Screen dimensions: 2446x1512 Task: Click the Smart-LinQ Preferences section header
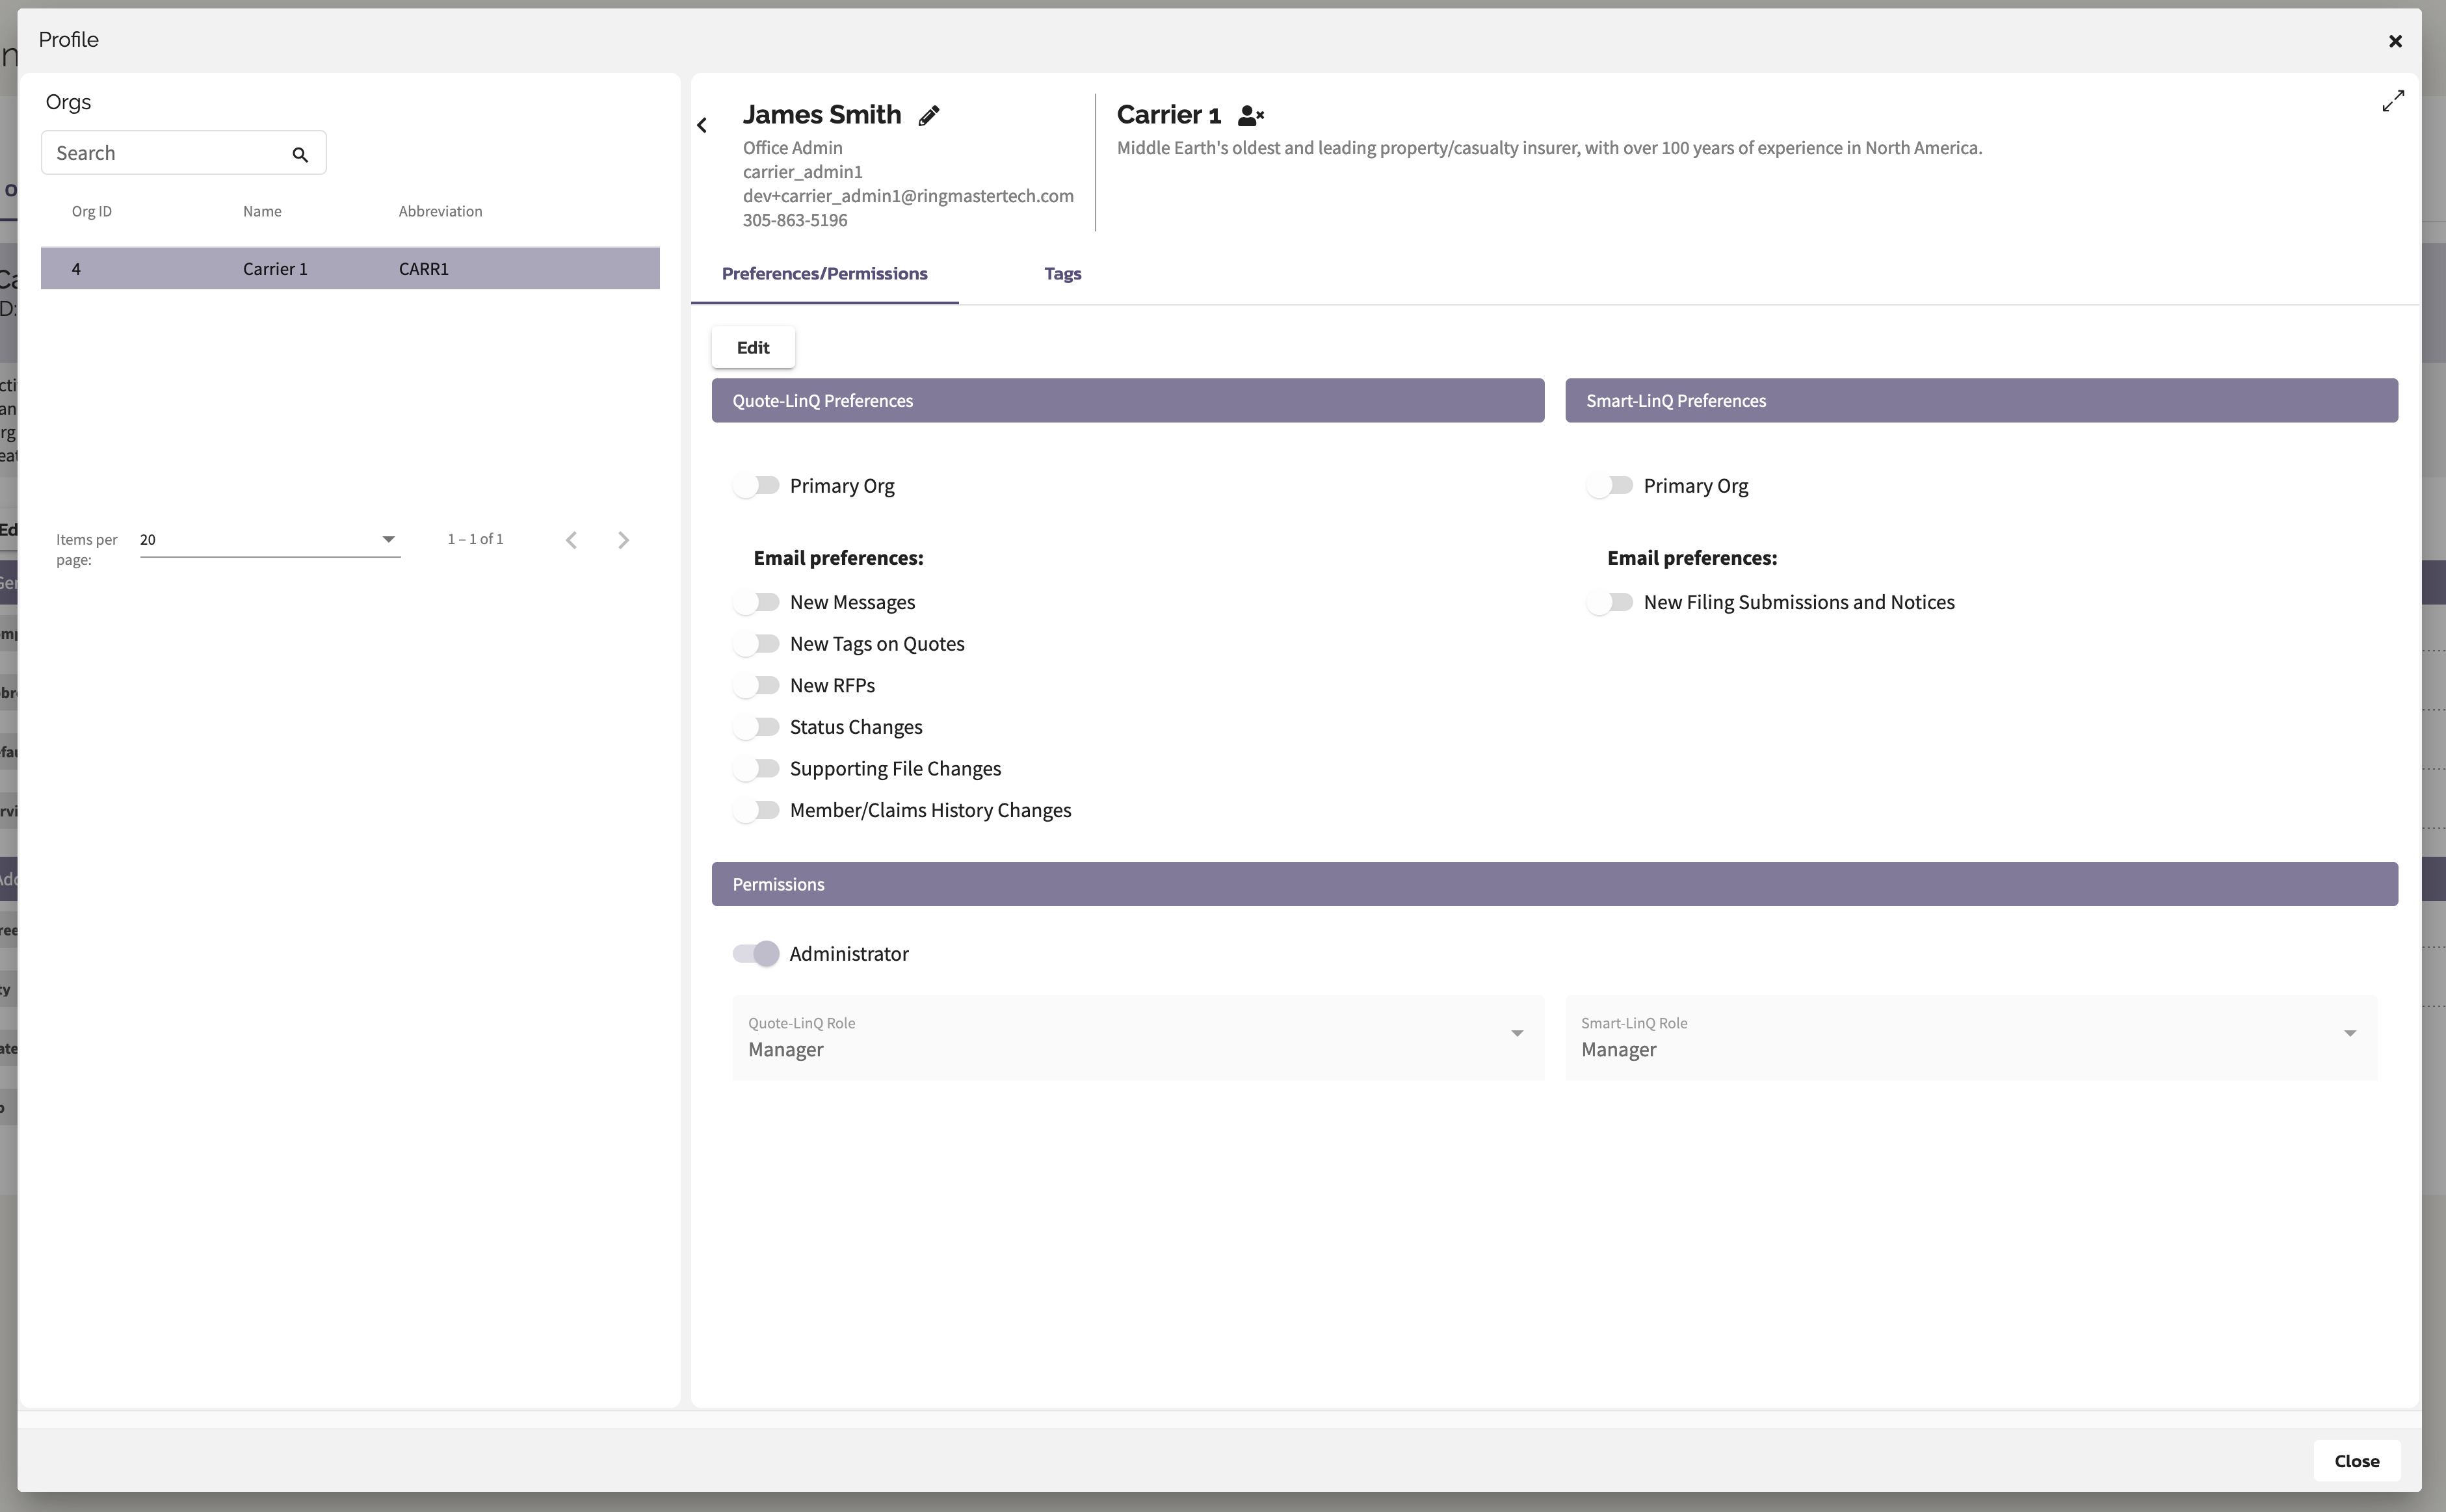pos(1981,401)
